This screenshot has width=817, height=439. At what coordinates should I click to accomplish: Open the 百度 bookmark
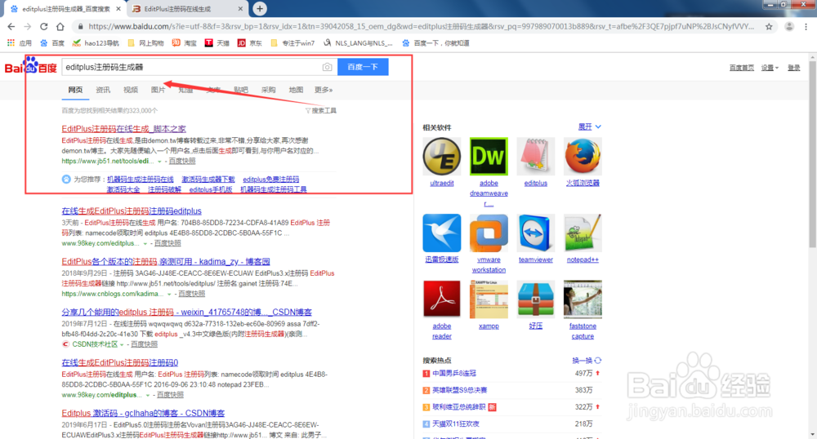(x=52, y=43)
